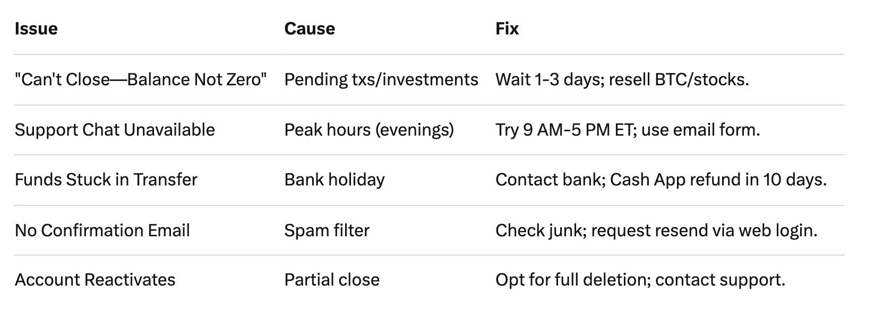Viewport: 875px width, 320px height.
Task: Click the Cash App refund fix cell
Action: [661, 180]
